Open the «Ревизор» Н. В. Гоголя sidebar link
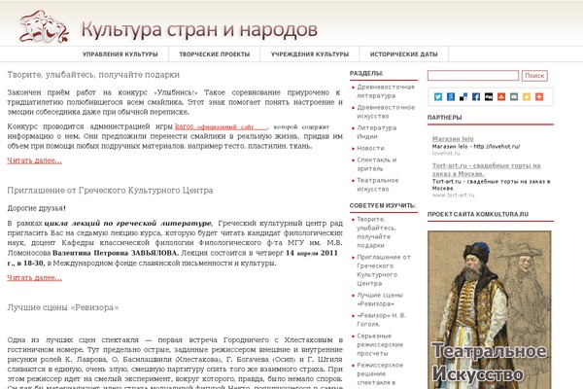Viewport: 583px width, 389px height. click(x=381, y=320)
